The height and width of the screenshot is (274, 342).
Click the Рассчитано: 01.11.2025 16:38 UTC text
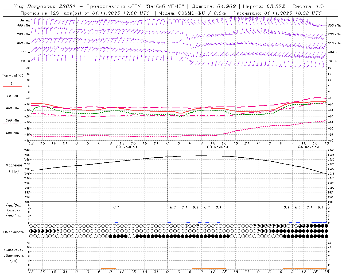(278, 13)
